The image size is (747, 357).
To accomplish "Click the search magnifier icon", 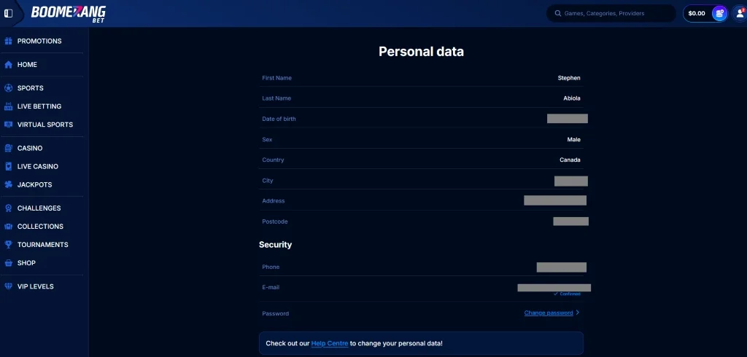I will [x=558, y=13].
